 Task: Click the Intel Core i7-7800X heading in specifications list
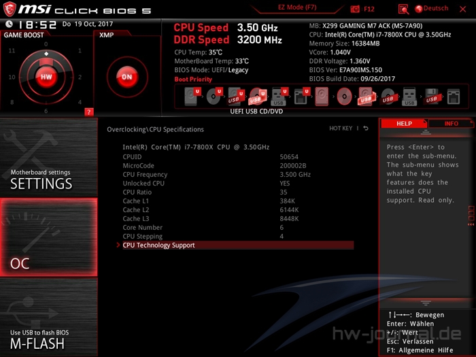pyautogui.click(x=196, y=148)
